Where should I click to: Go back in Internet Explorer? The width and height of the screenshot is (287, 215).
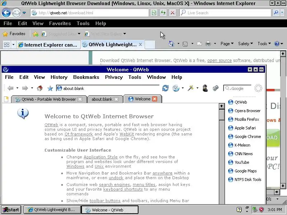(x=6, y=13)
